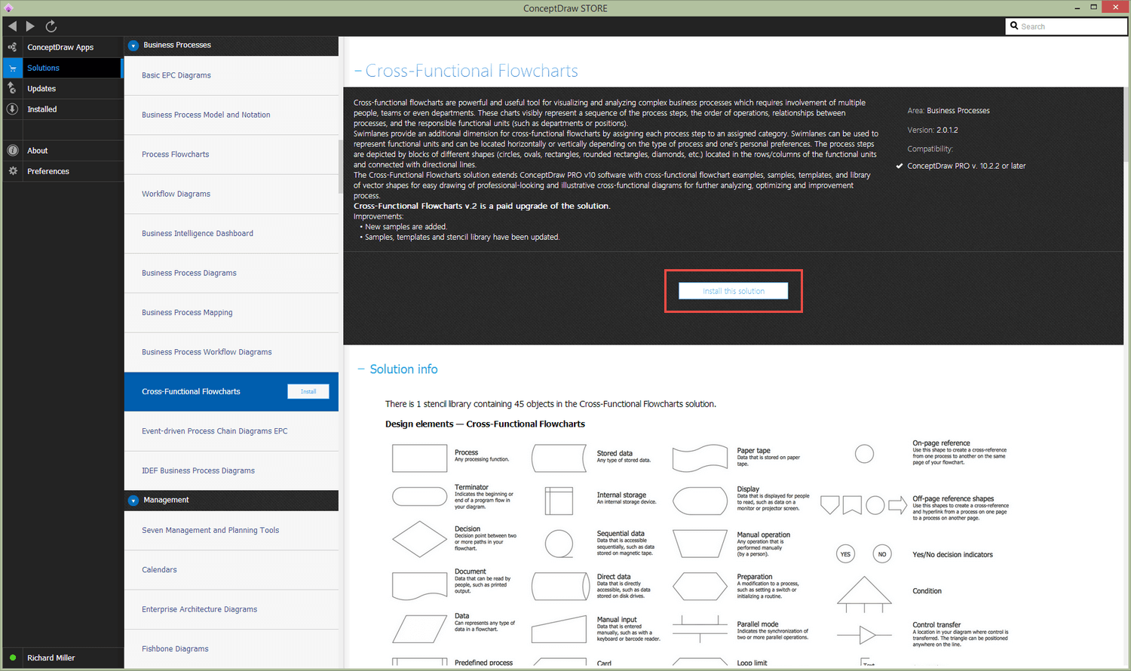This screenshot has width=1131, height=671.
Task: Click the Sequential data shape
Action: pyautogui.click(x=559, y=544)
